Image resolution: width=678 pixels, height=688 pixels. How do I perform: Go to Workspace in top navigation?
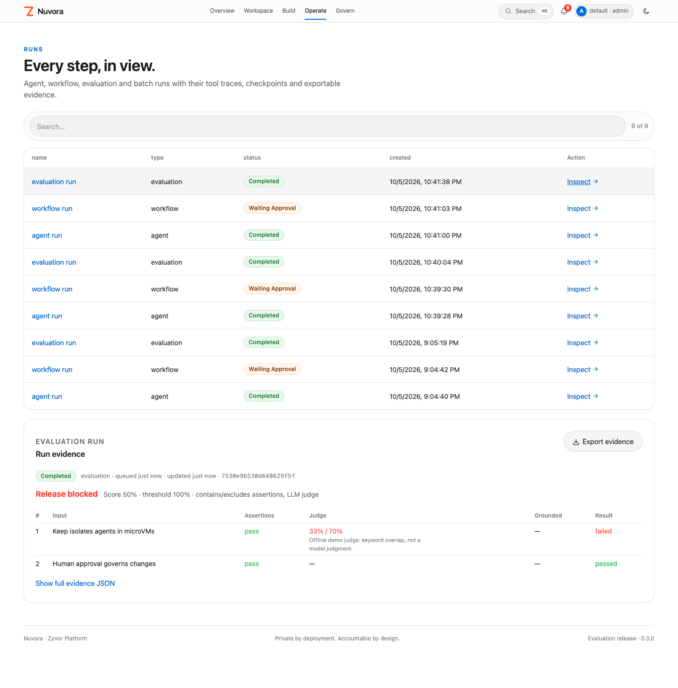point(258,11)
